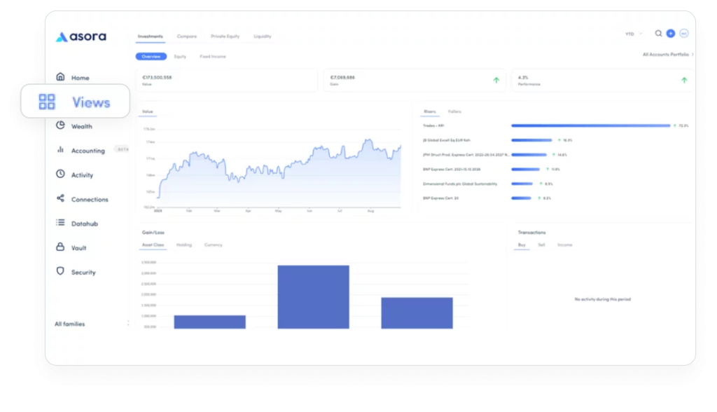This screenshot has width=717, height=412.
Task: Open Home via the house icon
Action: click(x=60, y=77)
